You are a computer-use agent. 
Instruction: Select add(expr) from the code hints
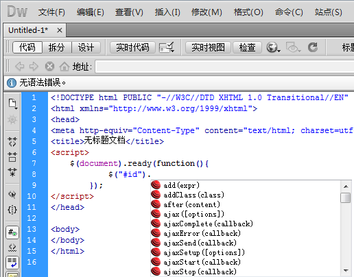tap(245, 185)
